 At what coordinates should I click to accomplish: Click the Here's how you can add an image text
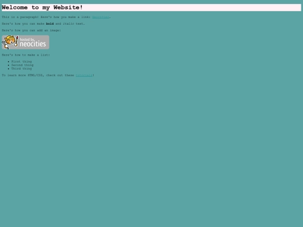31,30
